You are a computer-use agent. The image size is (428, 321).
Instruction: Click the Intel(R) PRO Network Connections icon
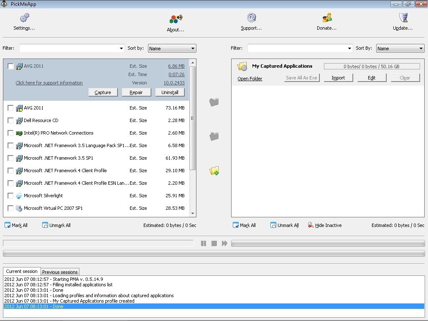[19, 133]
